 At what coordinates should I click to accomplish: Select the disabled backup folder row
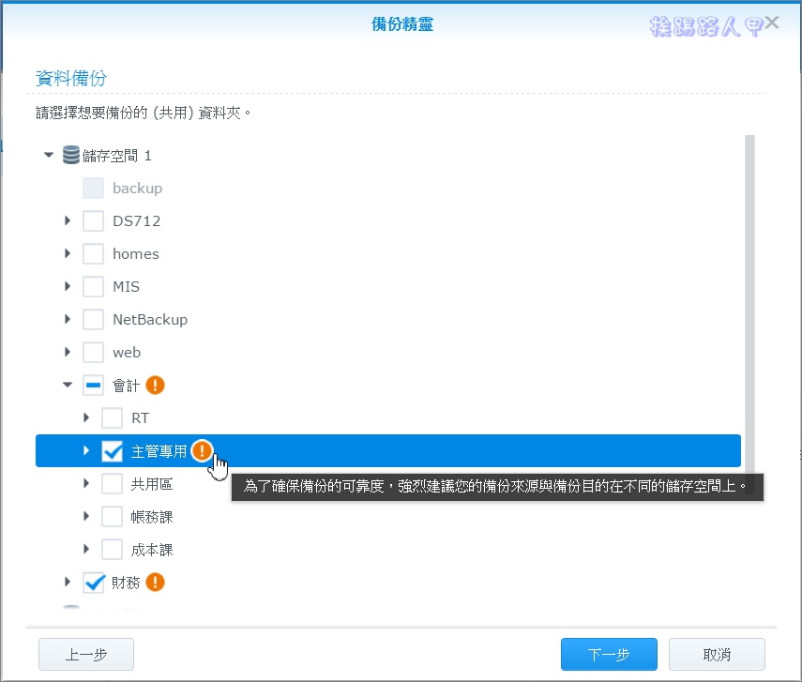(388, 189)
